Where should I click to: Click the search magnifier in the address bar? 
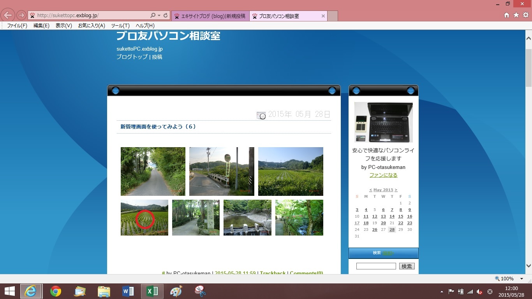[153, 16]
